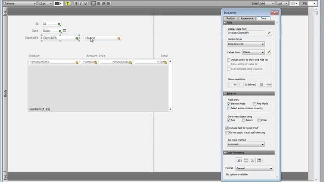The width and height of the screenshot is (324, 182).
Task: Open Control Style Drop-down list combo
Action: 246,44
